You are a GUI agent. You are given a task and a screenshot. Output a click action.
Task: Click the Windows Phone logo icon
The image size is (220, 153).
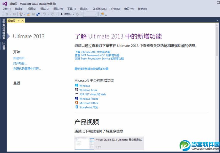click(76, 98)
